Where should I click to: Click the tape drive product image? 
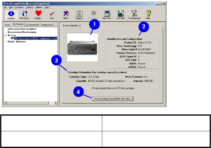point(82,47)
